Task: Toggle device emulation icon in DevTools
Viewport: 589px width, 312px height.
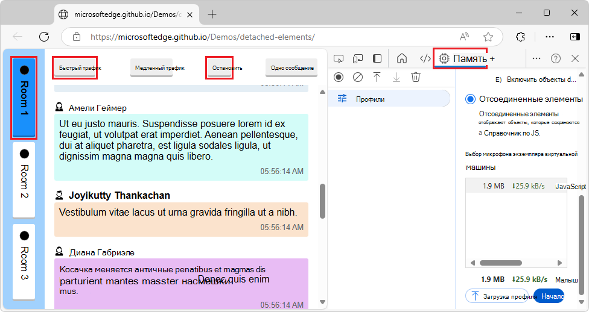Action: tap(358, 58)
